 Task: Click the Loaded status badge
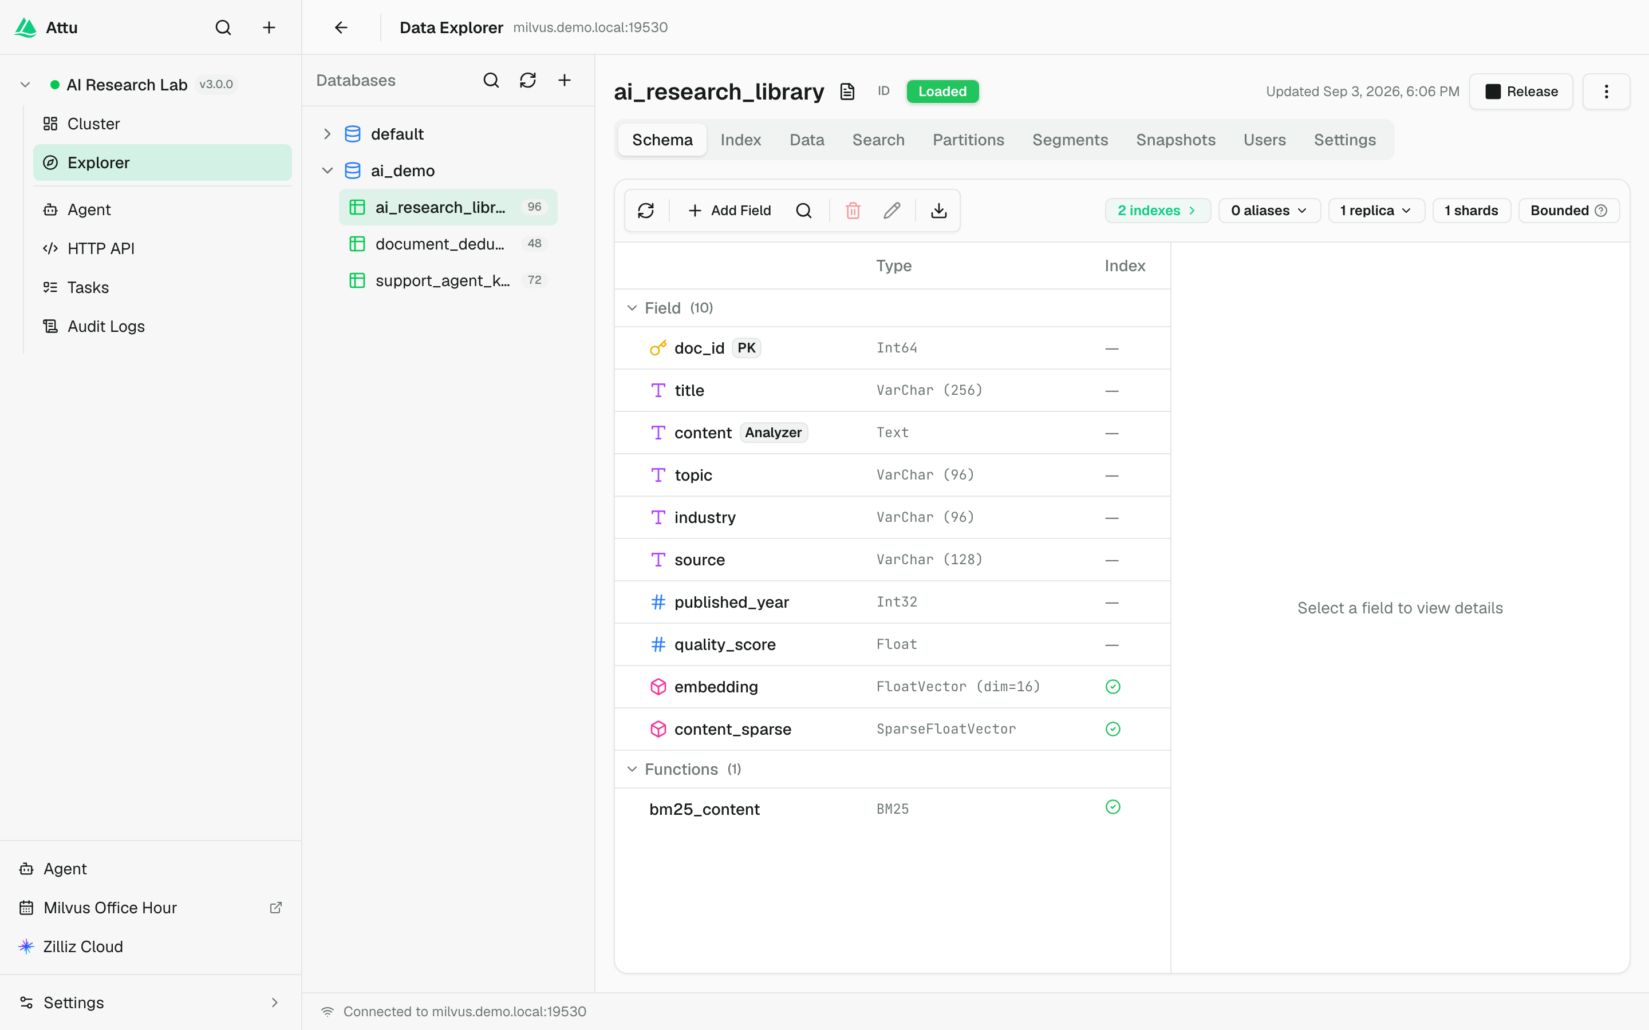coord(942,92)
